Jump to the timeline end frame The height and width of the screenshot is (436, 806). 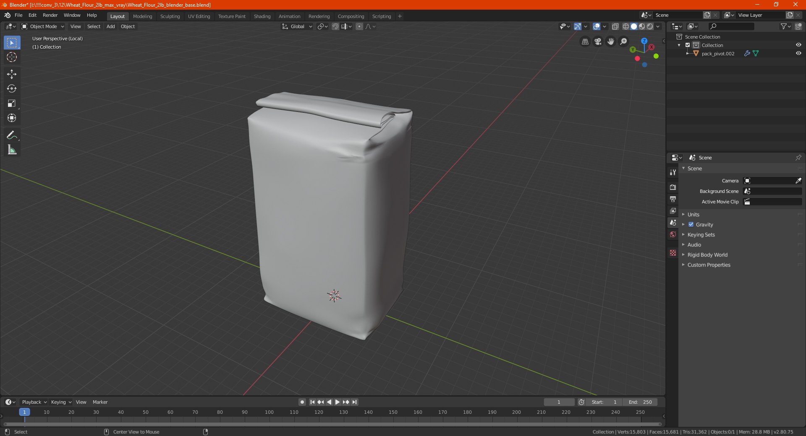(355, 402)
